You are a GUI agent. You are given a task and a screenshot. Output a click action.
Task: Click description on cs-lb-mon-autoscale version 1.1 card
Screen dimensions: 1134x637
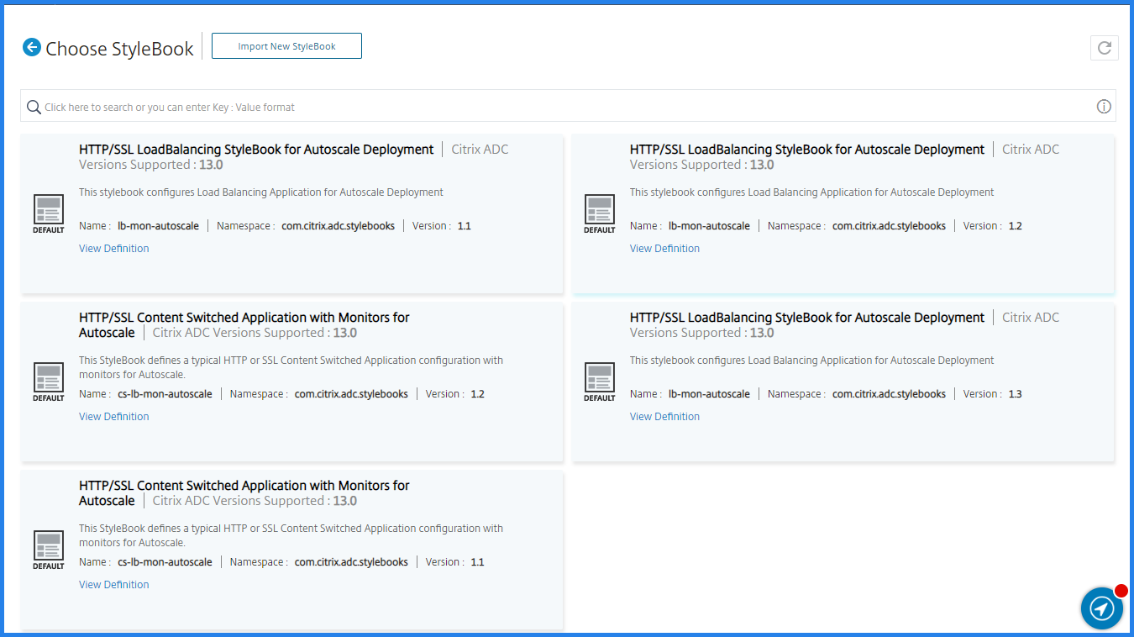coord(291,535)
